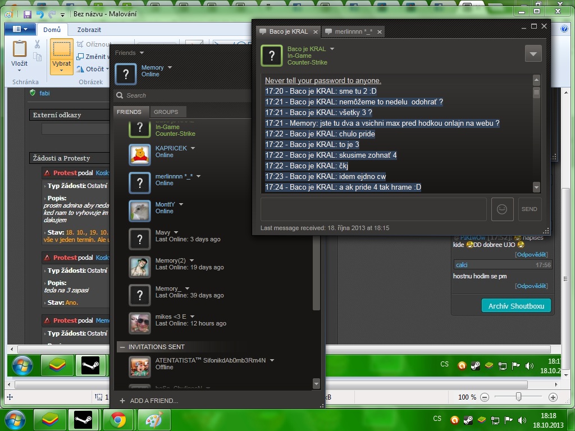The width and height of the screenshot is (575, 431).
Task: Open the emoticon picker in chat
Action: point(502,209)
